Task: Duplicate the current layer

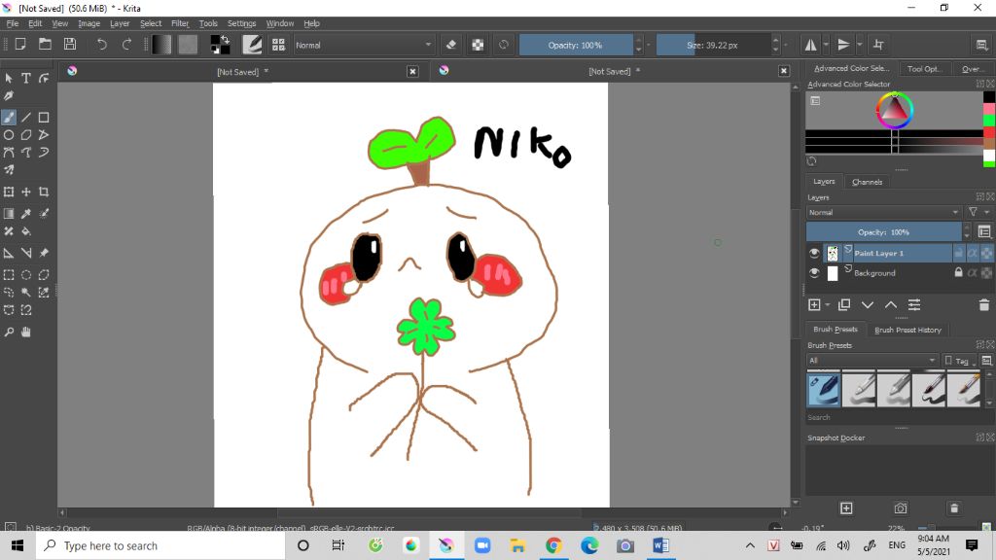Action: point(844,305)
